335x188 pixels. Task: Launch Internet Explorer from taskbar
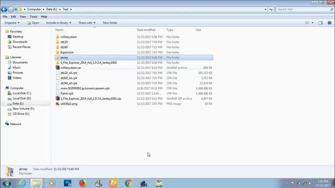tap(22, 183)
